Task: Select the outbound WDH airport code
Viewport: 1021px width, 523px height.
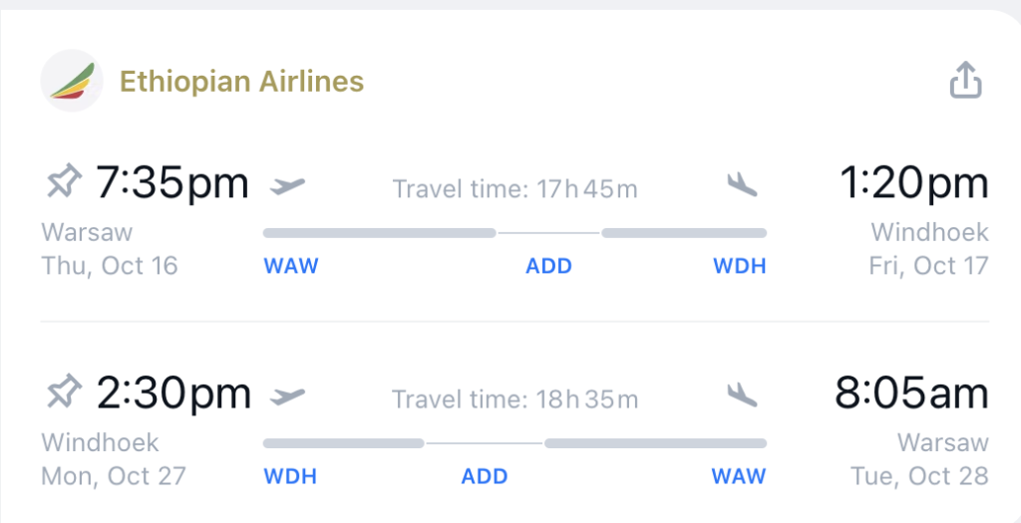Action: click(740, 266)
